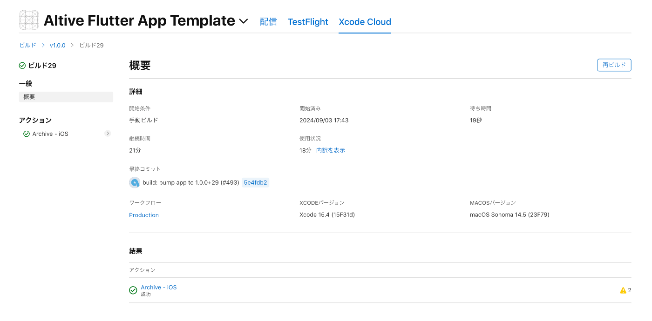652x321 pixels.
Task: Open the 配信 tab
Action: 268,22
